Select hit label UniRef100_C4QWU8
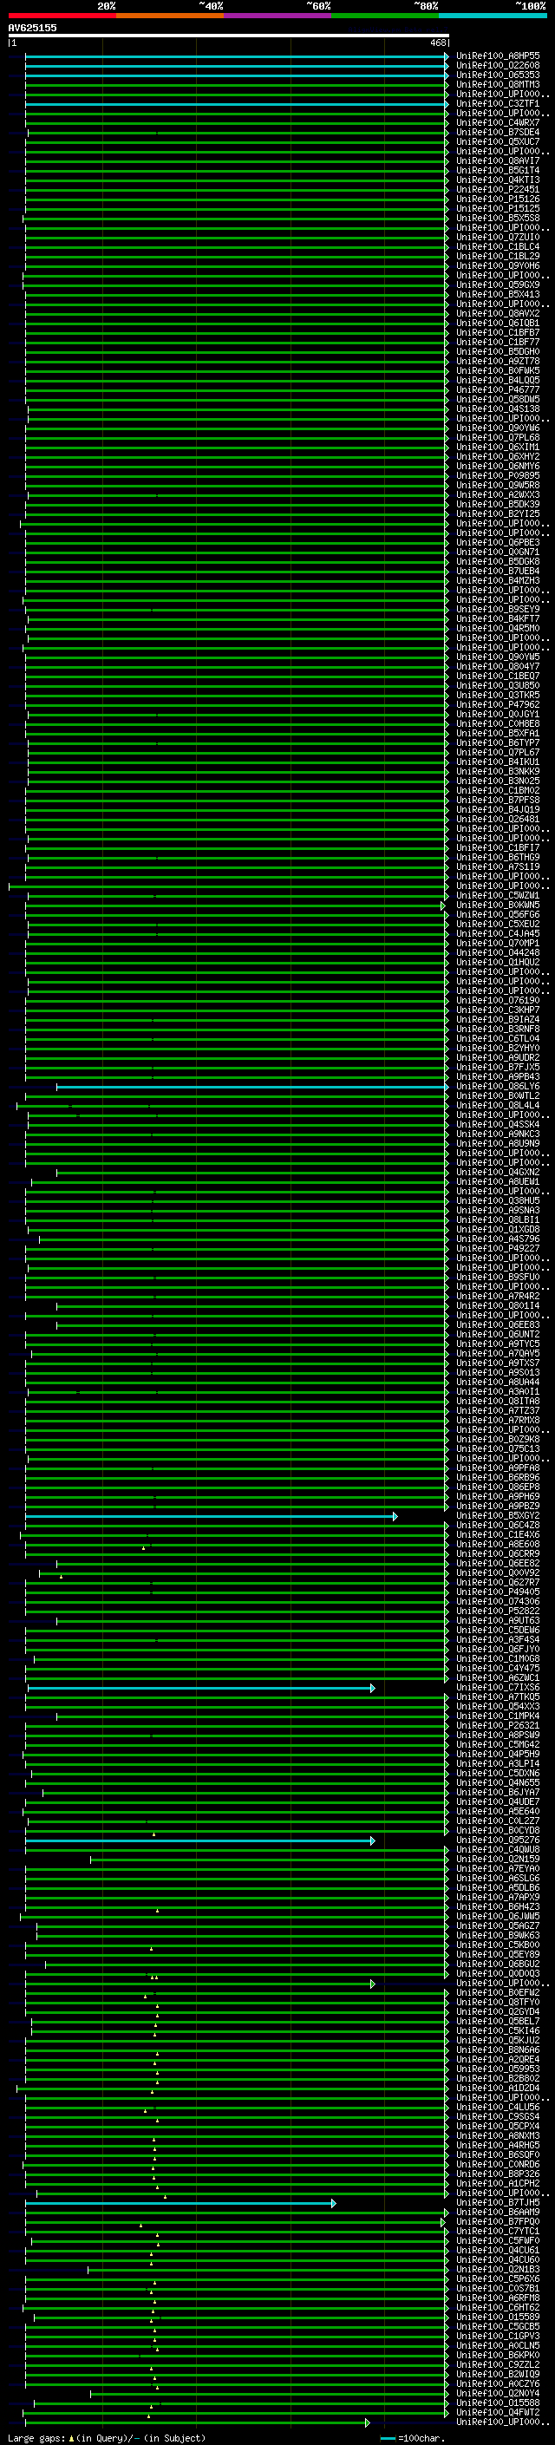This screenshot has height=2445, width=555. [x=498, y=1850]
